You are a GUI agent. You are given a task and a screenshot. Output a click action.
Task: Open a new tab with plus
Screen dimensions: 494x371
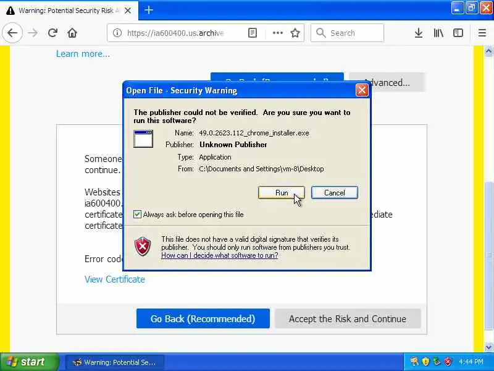[149, 10]
